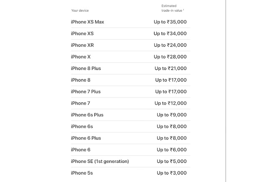Click the Up to ₹12,000 value

170,103
